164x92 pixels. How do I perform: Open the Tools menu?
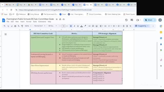pos(35,22)
